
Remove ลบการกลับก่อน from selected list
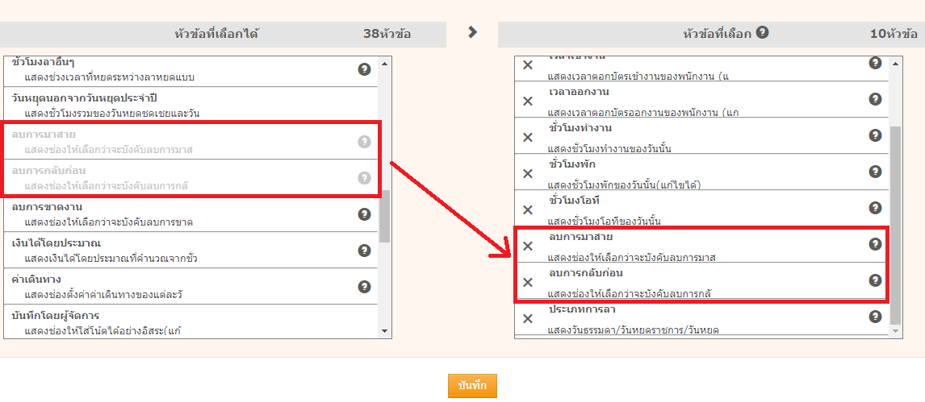pyautogui.click(x=528, y=282)
